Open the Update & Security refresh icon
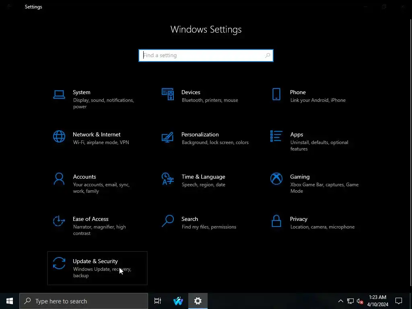The width and height of the screenshot is (412, 309). 59,263
